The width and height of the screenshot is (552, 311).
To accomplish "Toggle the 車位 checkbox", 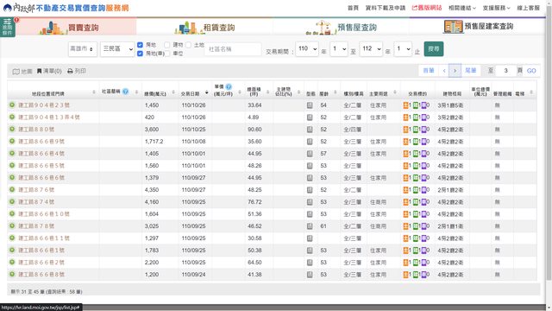I will (167, 54).
